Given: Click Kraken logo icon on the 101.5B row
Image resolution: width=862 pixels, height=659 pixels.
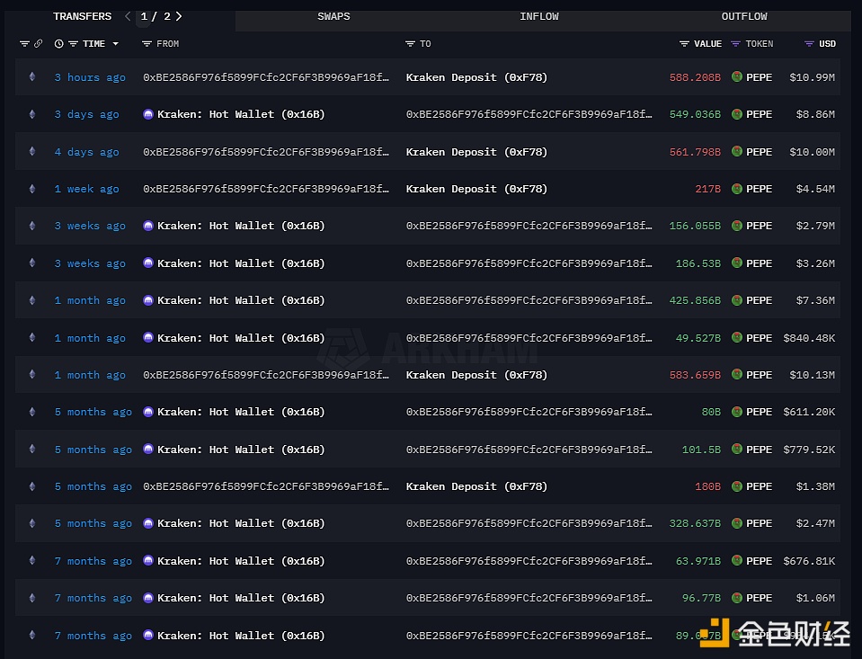Looking at the screenshot, I should pyautogui.click(x=148, y=449).
